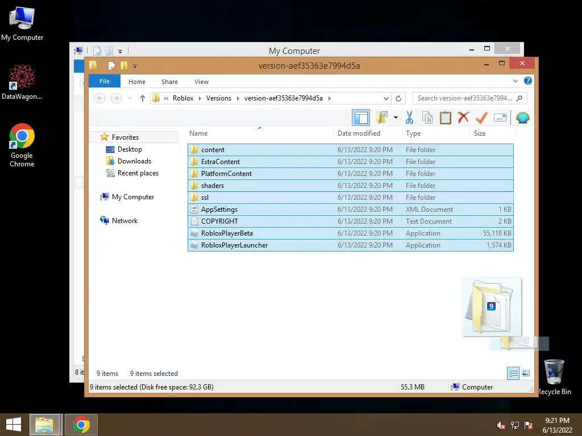Sort by Date modified column header
This screenshot has width=582, height=436.
(x=359, y=133)
